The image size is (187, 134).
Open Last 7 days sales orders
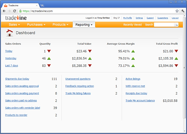tap(12, 66)
